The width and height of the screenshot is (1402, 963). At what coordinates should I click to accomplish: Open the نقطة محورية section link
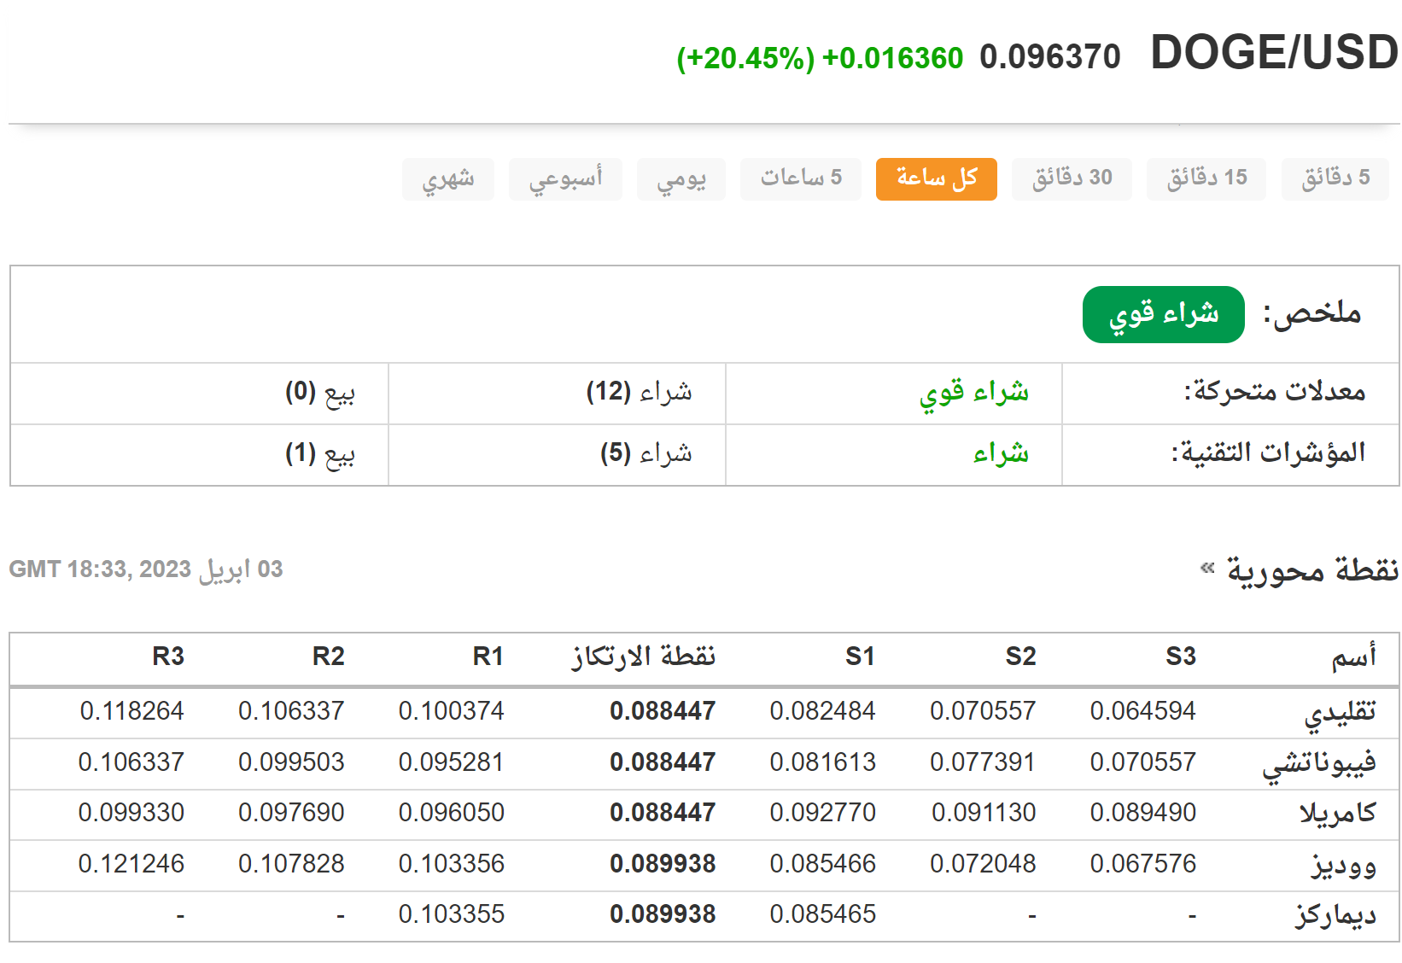1312,569
